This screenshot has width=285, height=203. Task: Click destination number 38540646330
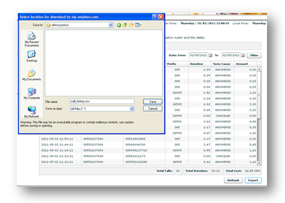point(135,145)
